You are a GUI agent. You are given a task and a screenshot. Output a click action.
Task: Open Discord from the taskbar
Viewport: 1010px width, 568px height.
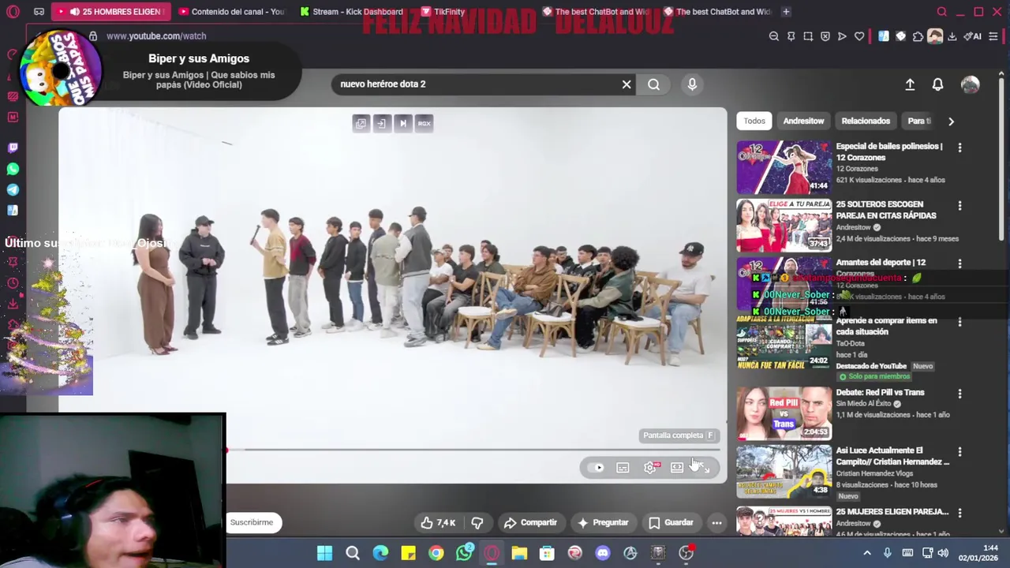click(x=603, y=553)
